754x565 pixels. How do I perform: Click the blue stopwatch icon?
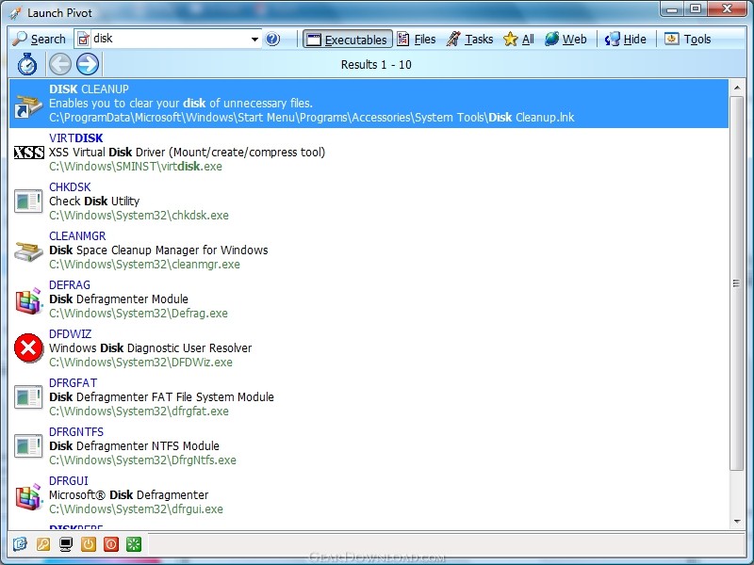click(27, 64)
